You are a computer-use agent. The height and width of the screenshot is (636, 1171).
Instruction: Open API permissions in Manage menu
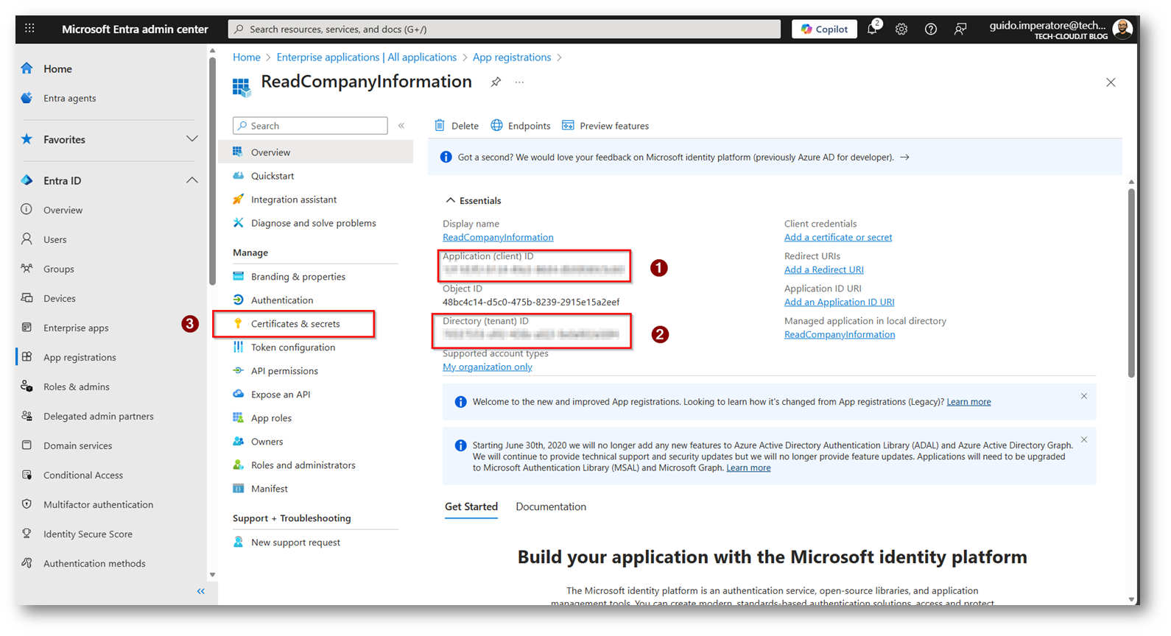284,371
